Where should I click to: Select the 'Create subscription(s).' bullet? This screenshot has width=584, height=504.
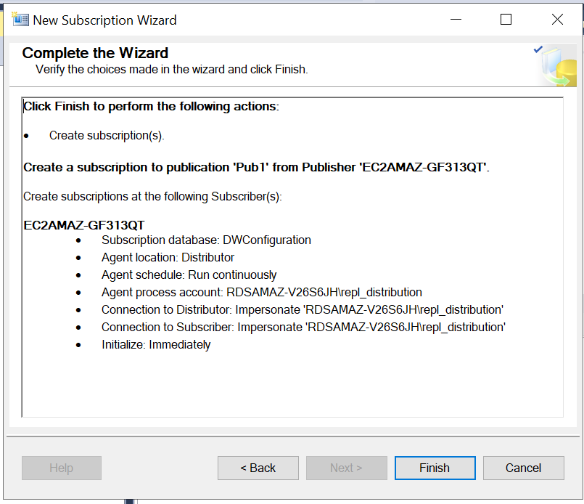(107, 135)
